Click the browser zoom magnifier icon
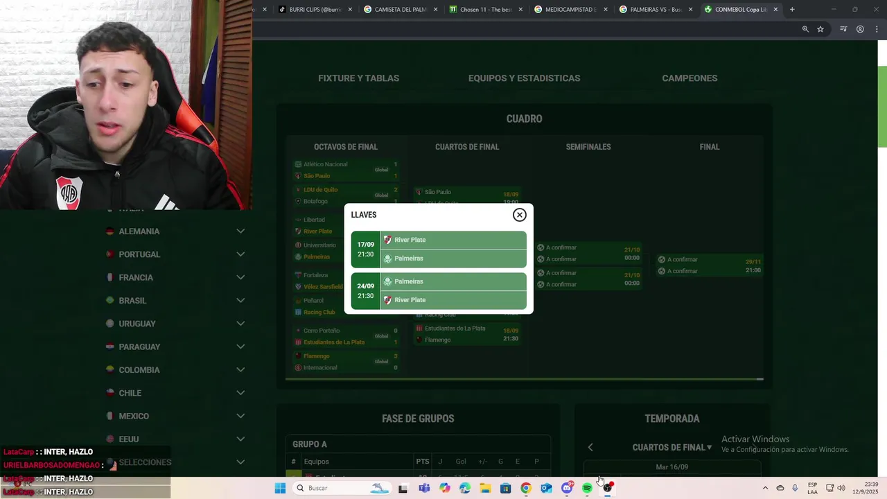The width and height of the screenshot is (887, 499). pyautogui.click(x=805, y=29)
